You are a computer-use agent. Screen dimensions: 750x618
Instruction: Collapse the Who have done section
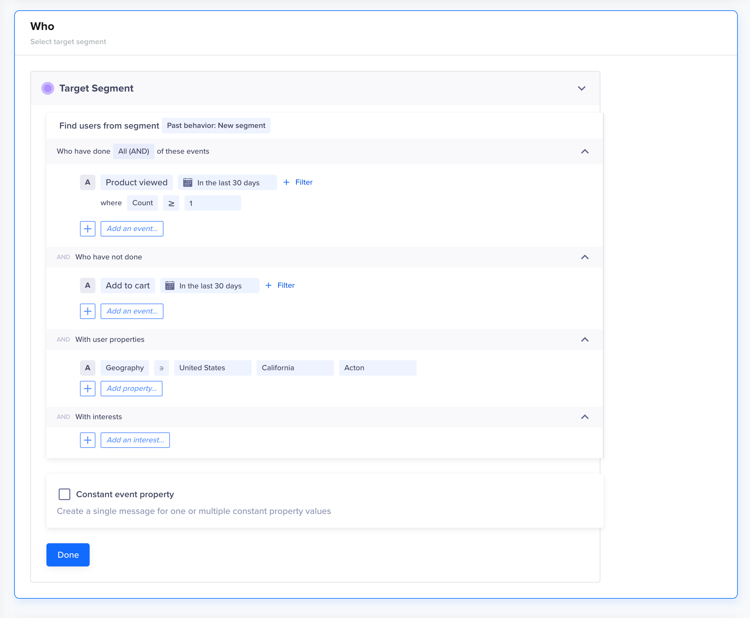[585, 151]
